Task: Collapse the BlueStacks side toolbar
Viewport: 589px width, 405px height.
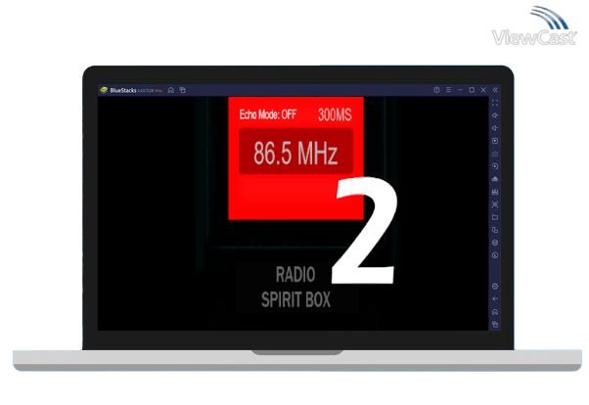Action: (495, 90)
